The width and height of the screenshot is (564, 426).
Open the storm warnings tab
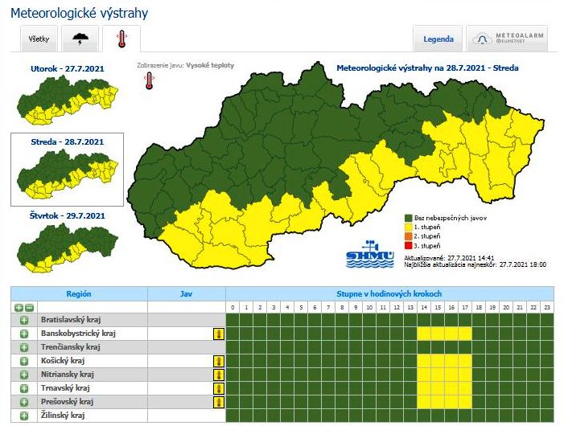(x=81, y=38)
